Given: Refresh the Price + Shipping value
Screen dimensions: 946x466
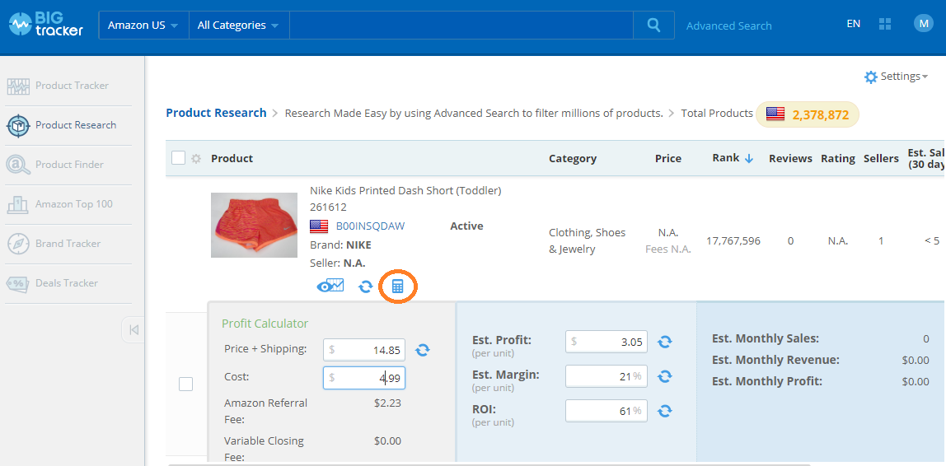Looking at the screenshot, I should (422, 350).
